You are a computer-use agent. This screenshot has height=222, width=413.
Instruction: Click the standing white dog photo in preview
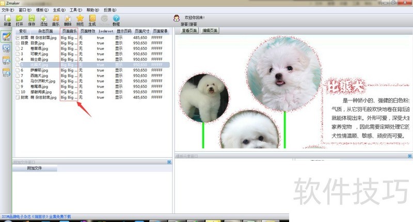(204, 98)
